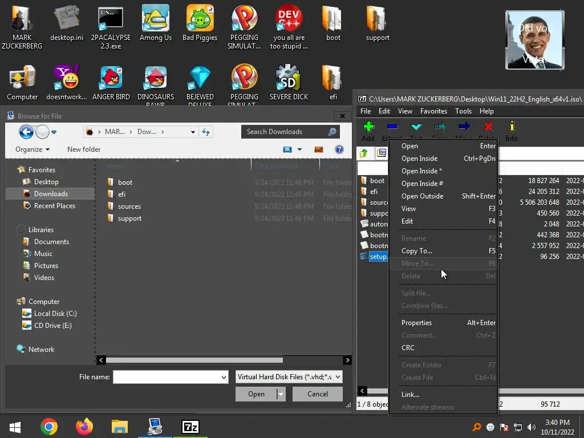
Task: Open the view options dropdown arrow
Action: coord(299,149)
